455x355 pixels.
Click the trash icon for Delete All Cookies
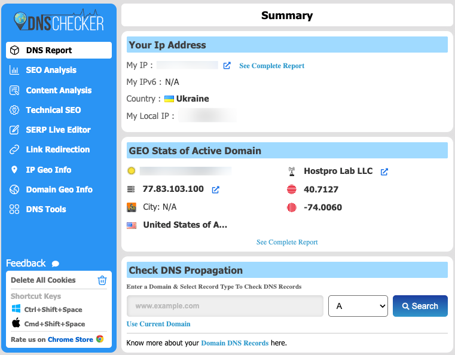102,280
